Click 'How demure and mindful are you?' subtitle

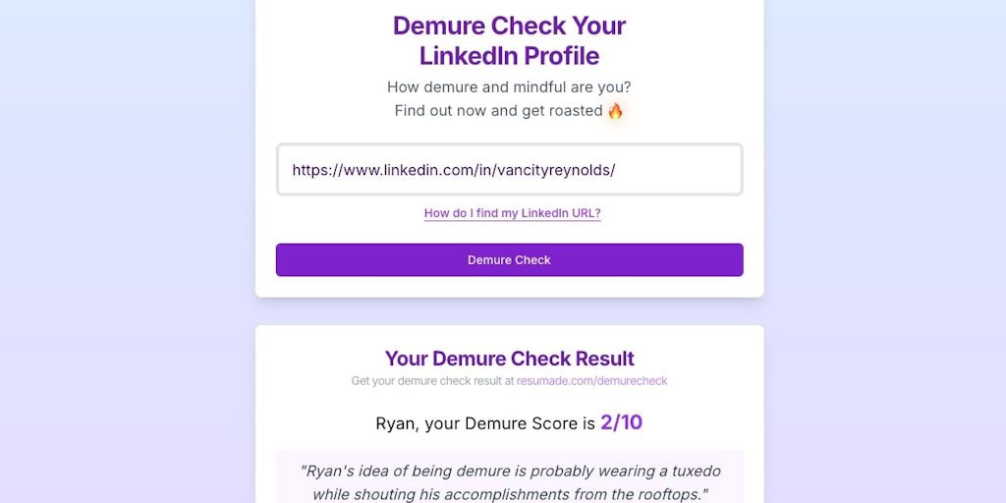[x=509, y=87]
